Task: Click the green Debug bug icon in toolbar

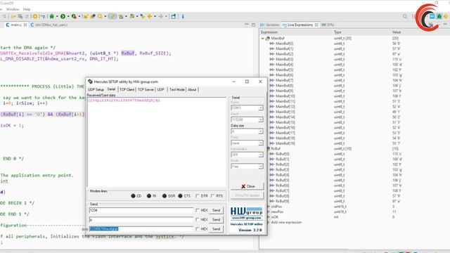Action: coord(52,17)
